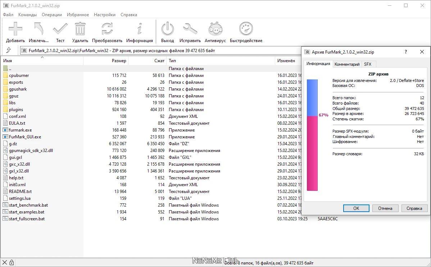The image size is (431, 267).
Task: Launch the Антивирус scan icon
Action: pyautogui.click(x=215, y=29)
